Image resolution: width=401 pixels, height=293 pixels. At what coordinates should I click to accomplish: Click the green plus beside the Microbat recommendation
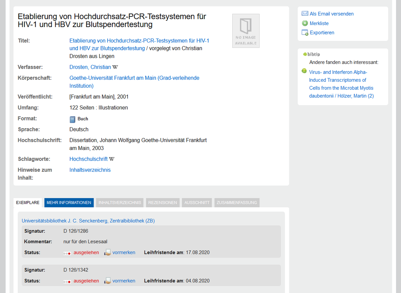(x=304, y=71)
